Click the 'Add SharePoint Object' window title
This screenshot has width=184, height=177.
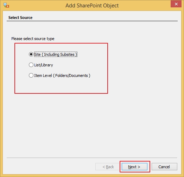click(x=92, y=6)
